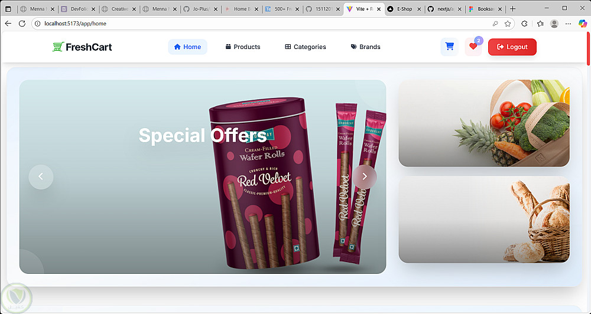
Task: Click the vegetables bag banner image
Action: pos(484,123)
